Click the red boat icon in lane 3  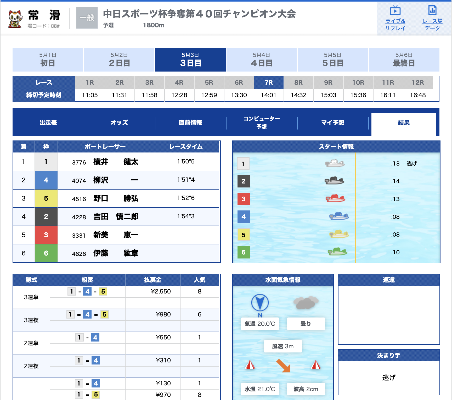(335, 199)
